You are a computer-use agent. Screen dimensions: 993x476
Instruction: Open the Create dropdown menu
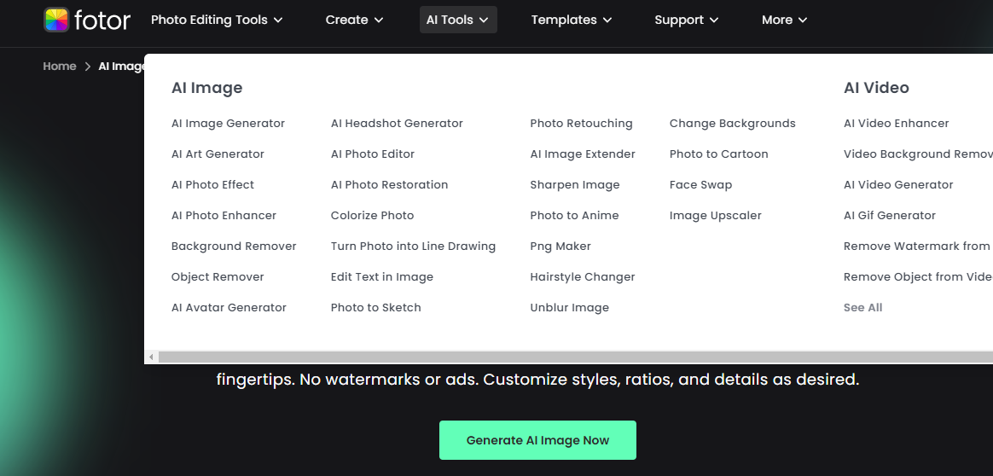pos(355,20)
